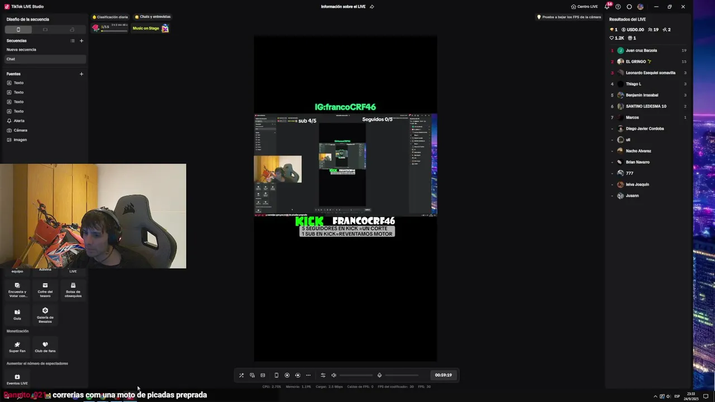Screen dimensions: 715x402
Task: Open the settings gear icon in title bar
Action: point(629,7)
